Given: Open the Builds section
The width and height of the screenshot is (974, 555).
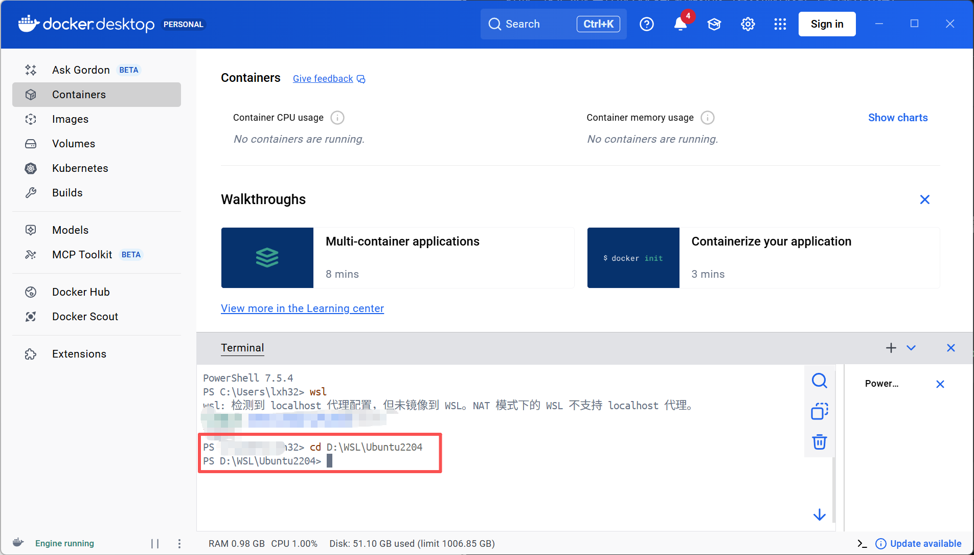Looking at the screenshot, I should [67, 192].
